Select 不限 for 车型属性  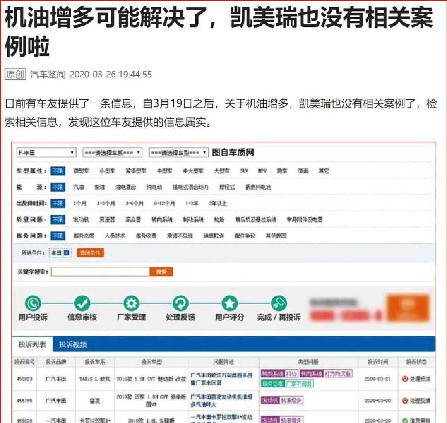(58, 171)
